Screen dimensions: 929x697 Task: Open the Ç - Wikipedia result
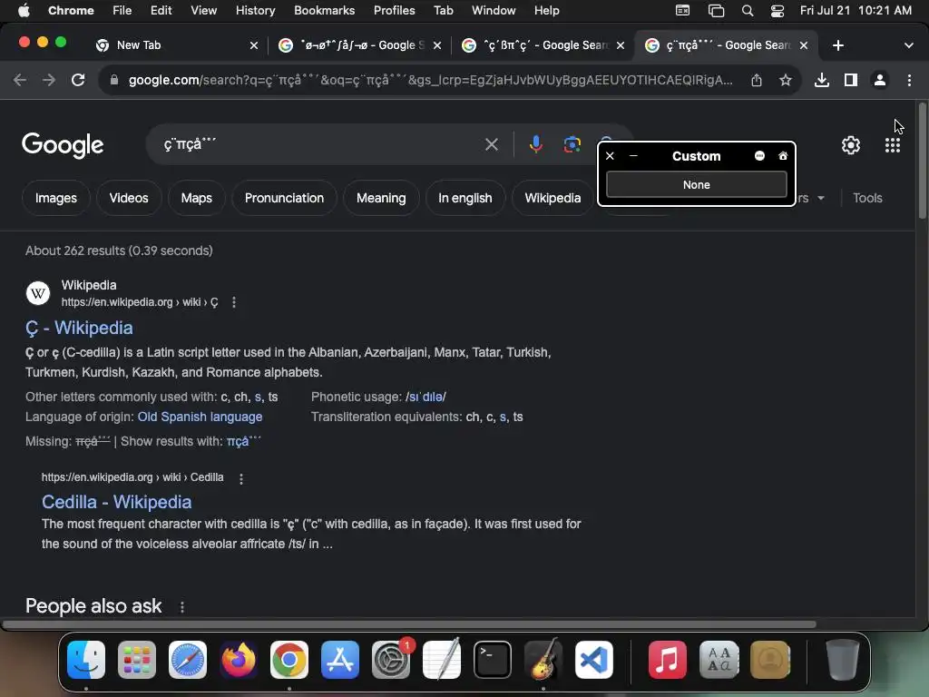(79, 328)
